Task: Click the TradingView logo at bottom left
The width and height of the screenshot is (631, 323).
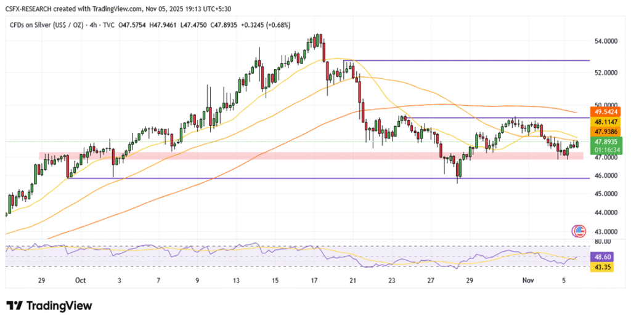Action: click(49, 306)
